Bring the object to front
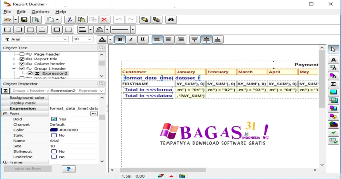 145,20
